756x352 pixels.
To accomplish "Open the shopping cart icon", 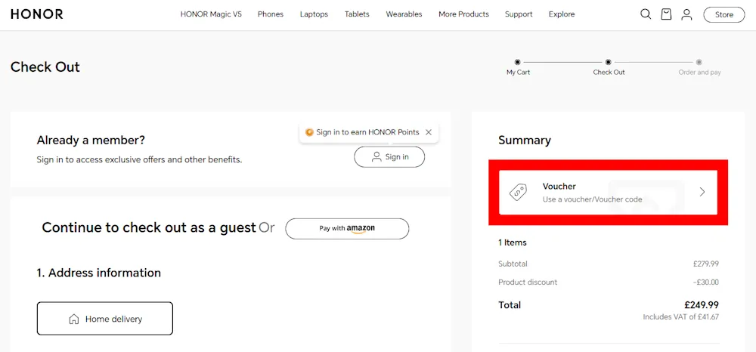I will (666, 14).
